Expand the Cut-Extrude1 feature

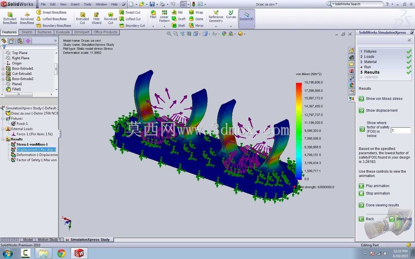click(3, 74)
